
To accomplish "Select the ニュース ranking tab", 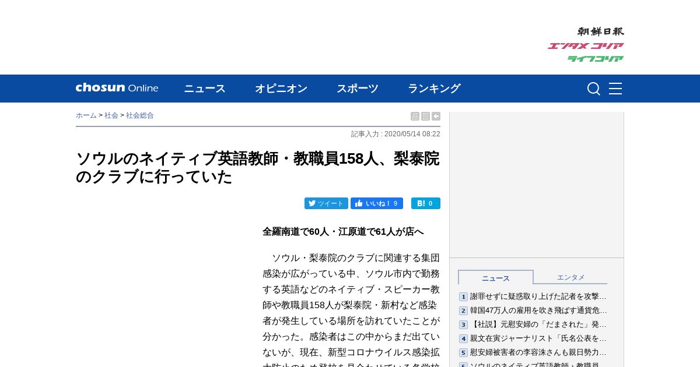I will (496, 278).
